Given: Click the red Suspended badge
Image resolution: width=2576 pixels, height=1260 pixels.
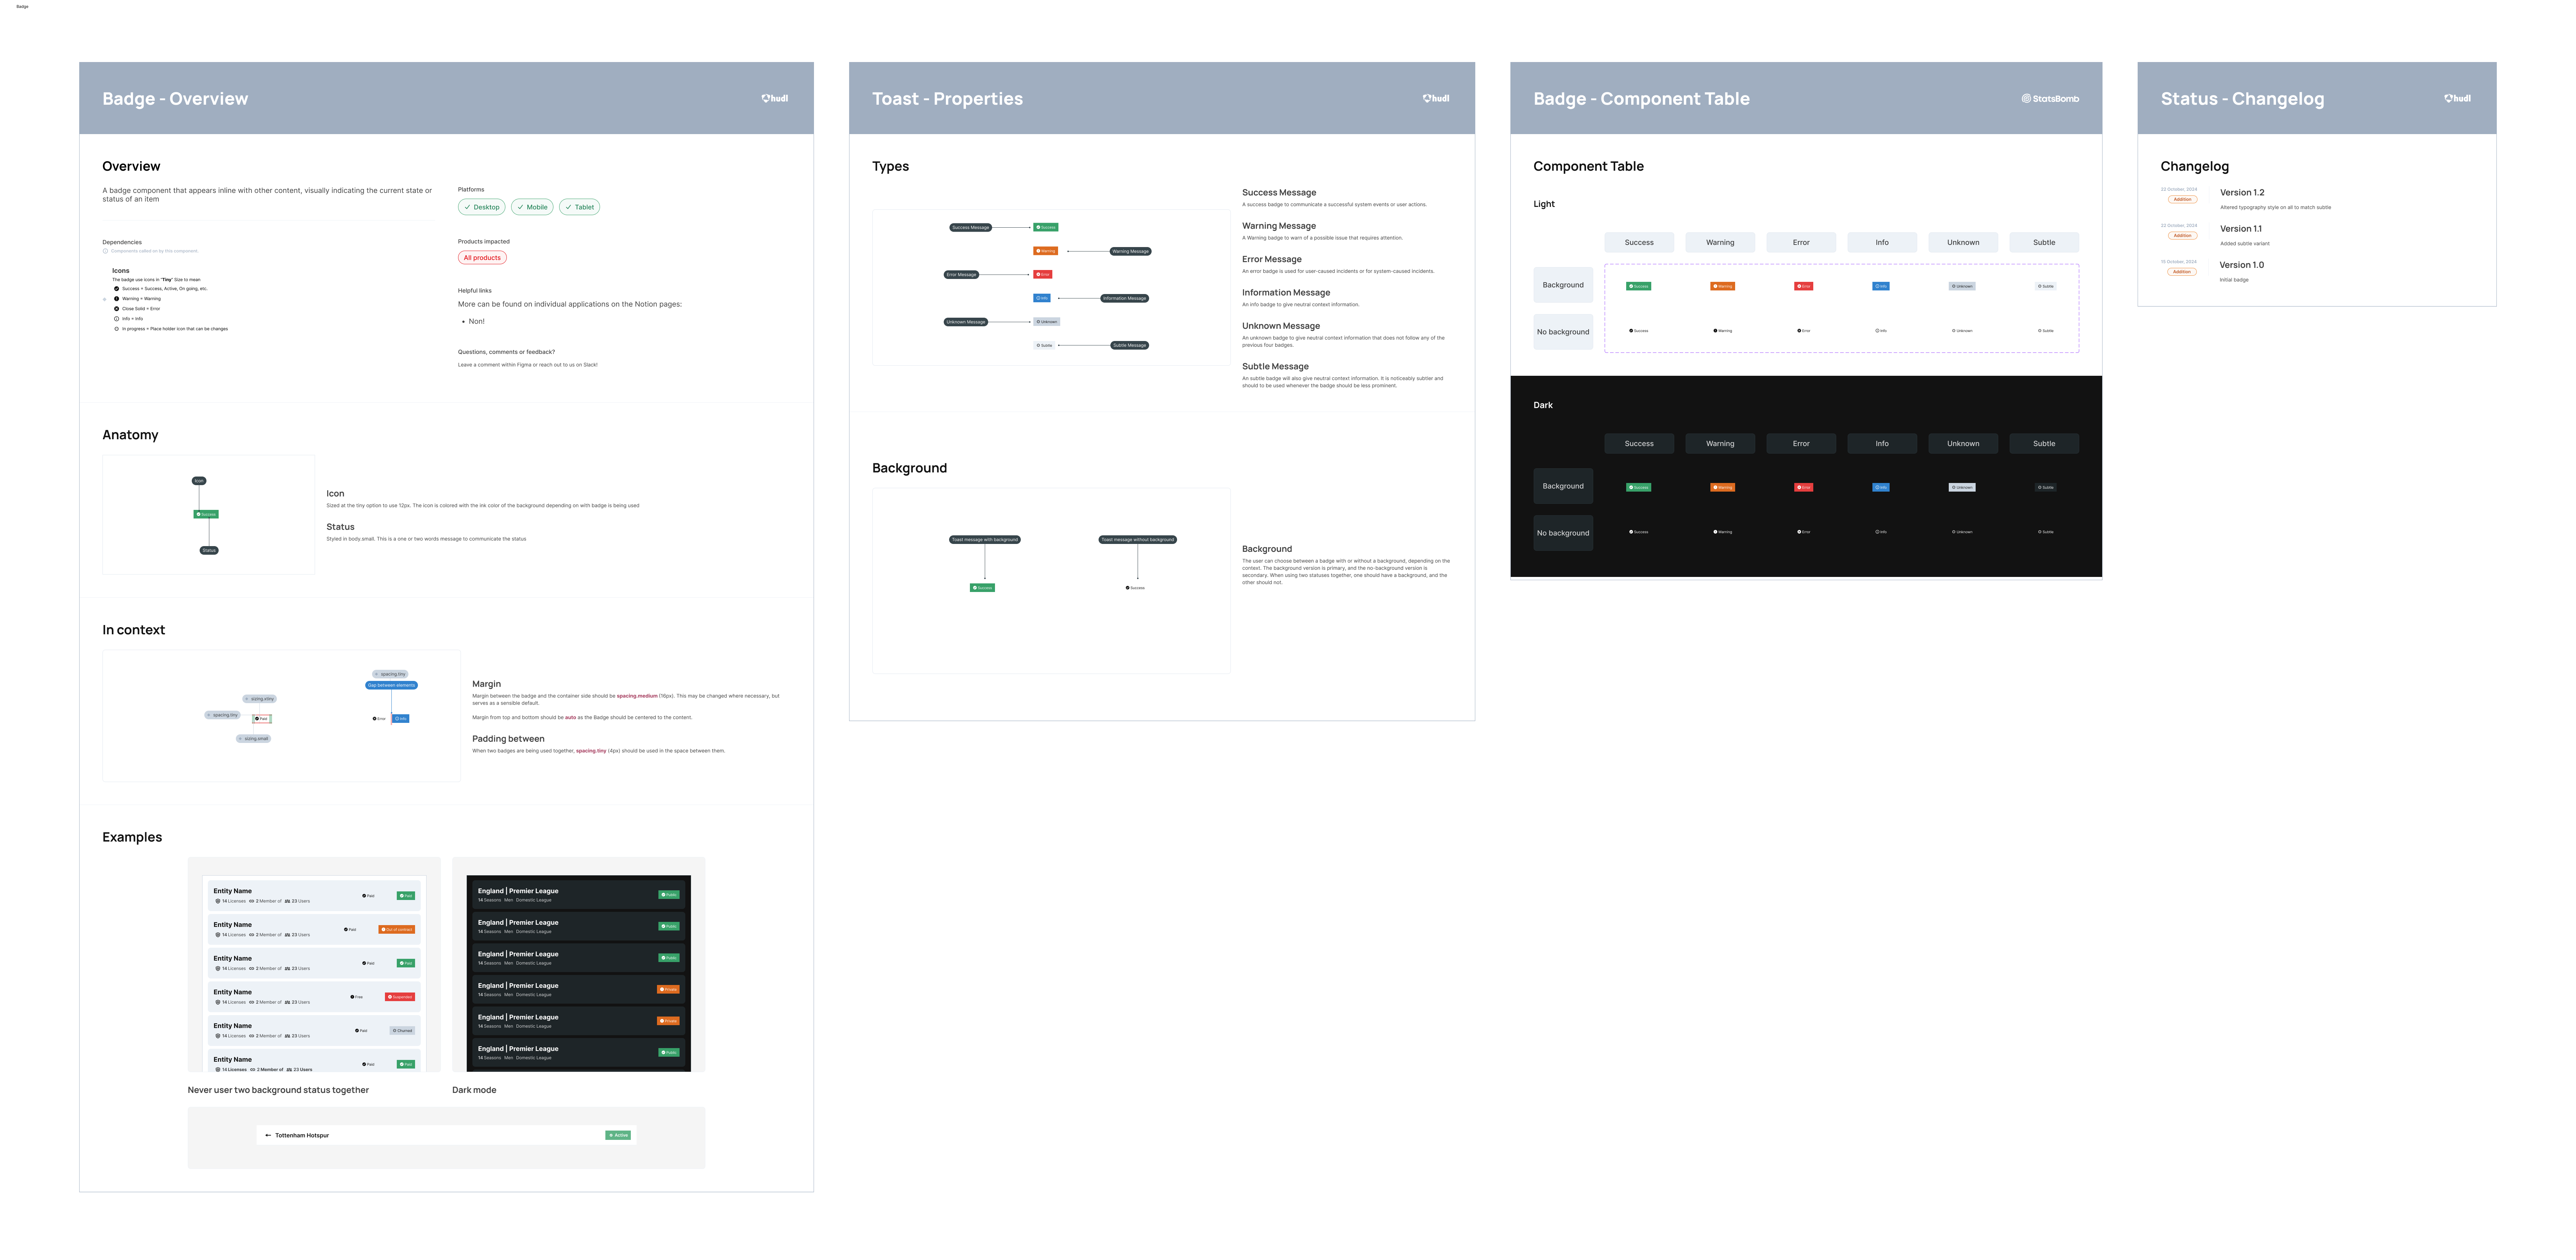Looking at the screenshot, I should [x=400, y=997].
